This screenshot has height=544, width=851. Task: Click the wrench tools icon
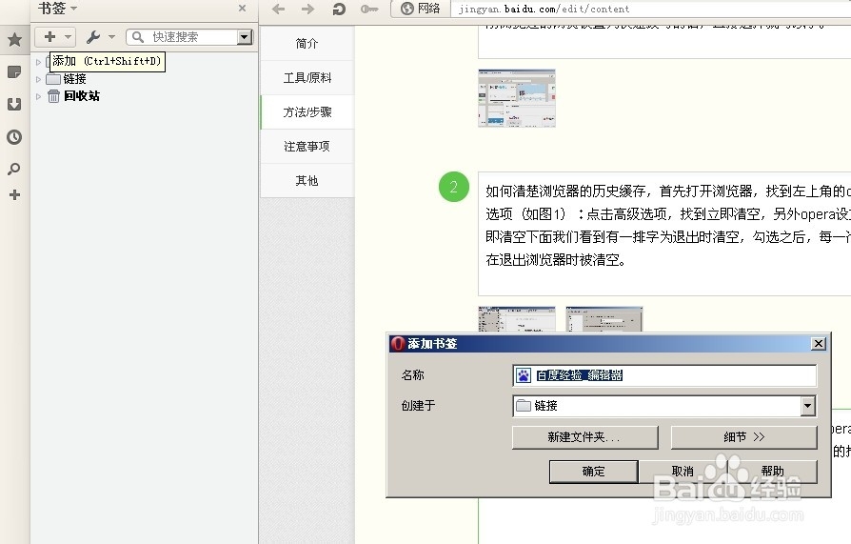(92, 37)
